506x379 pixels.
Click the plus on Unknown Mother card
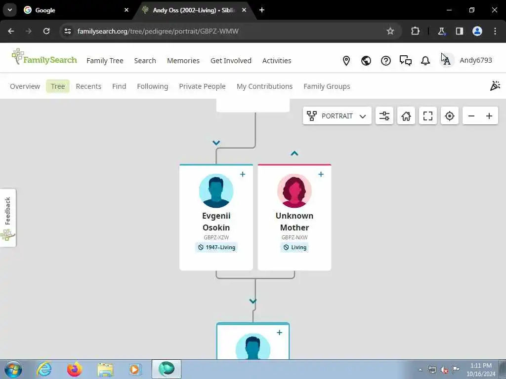[321, 174]
